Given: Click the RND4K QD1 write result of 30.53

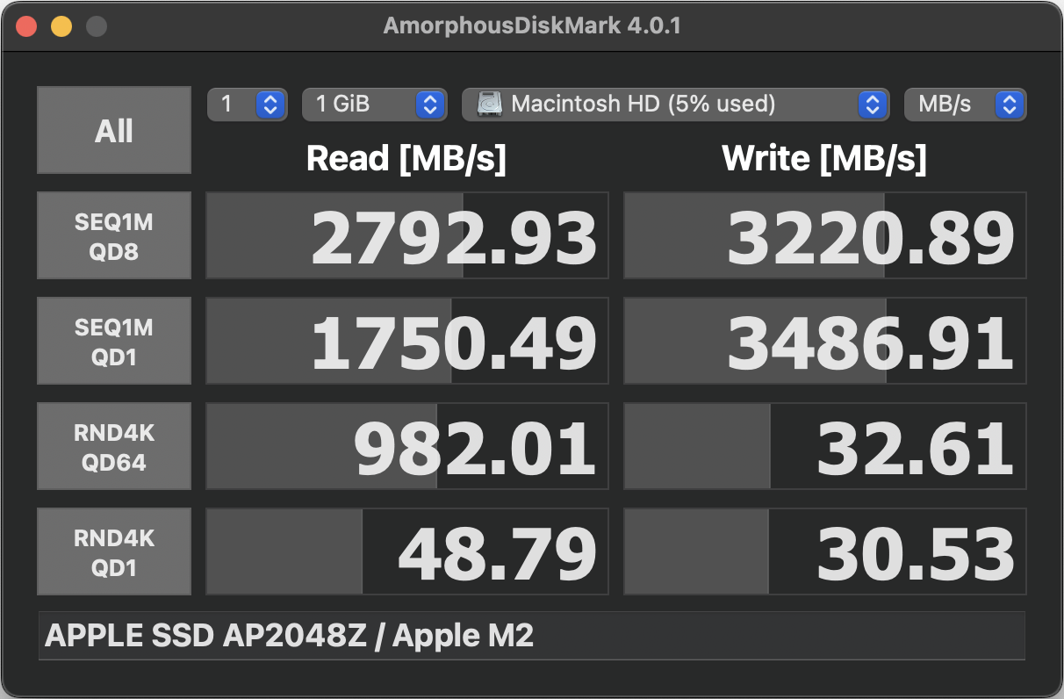Looking at the screenshot, I should pyautogui.click(x=825, y=551).
